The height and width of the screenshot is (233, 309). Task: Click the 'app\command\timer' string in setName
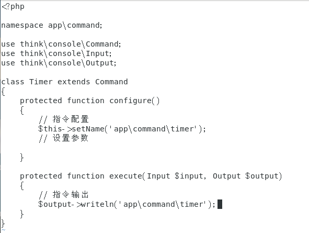pos(153,129)
